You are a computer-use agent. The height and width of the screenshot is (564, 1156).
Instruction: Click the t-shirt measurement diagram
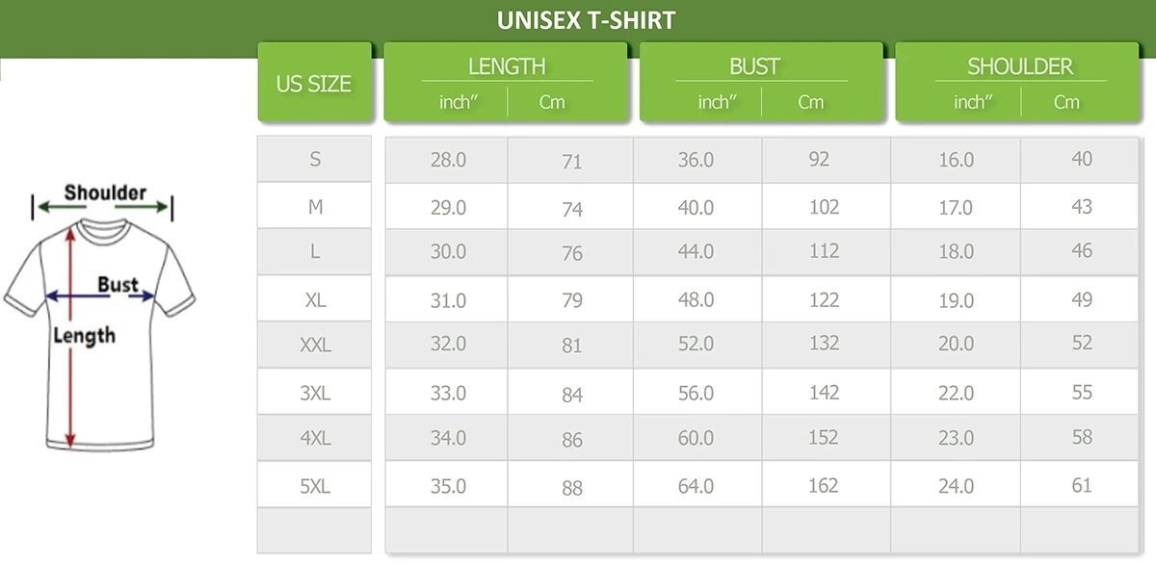[99, 327]
